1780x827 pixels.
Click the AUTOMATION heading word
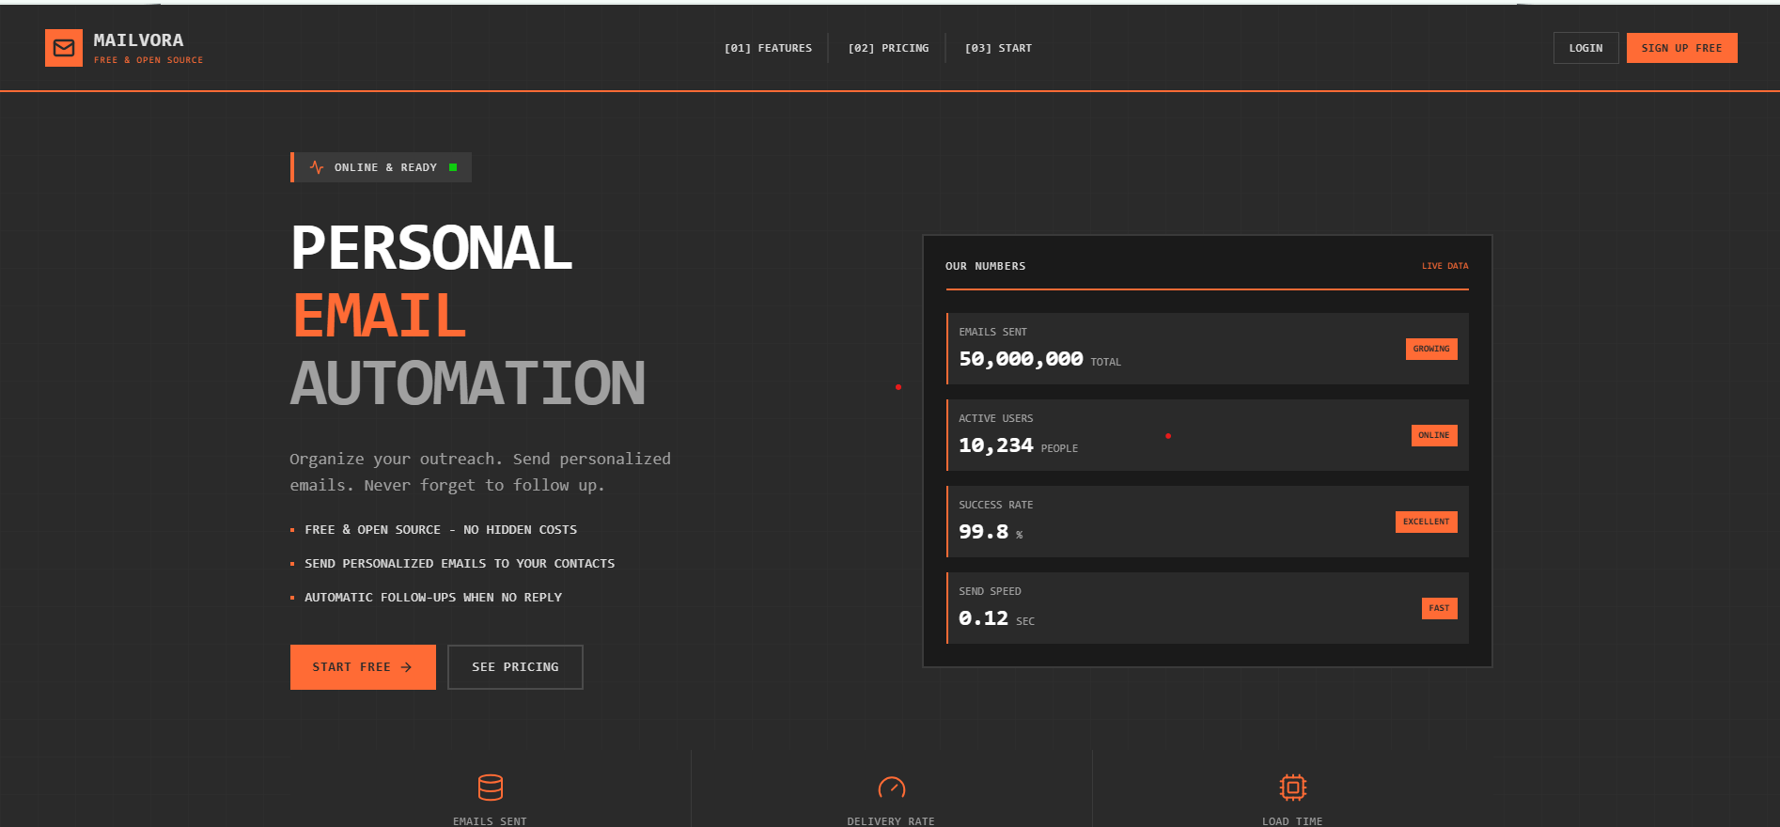[x=467, y=383]
